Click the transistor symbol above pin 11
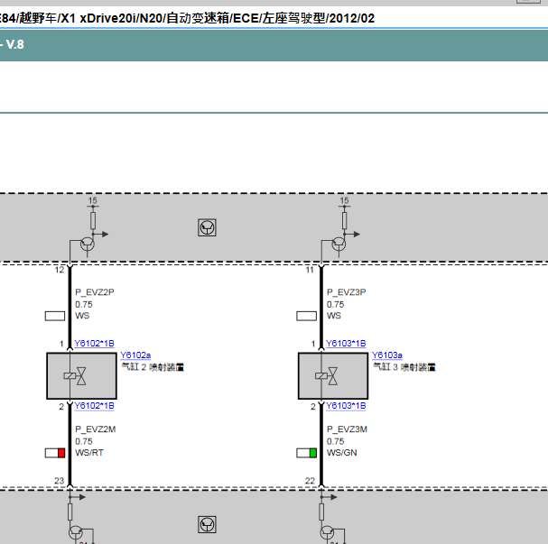 pyautogui.click(x=339, y=244)
